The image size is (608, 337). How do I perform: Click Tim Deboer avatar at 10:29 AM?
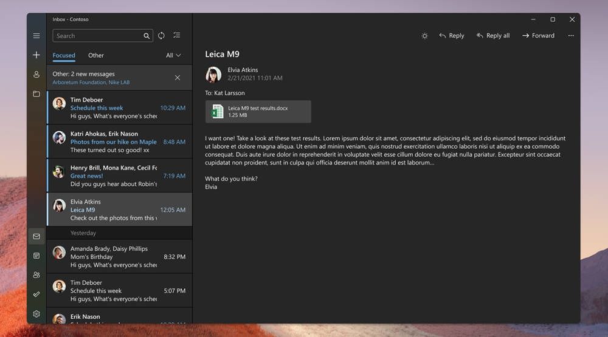59,103
